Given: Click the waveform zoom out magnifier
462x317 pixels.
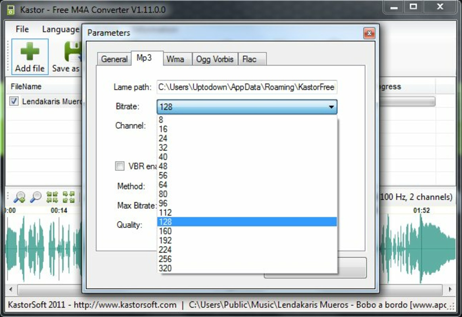Looking at the screenshot, I should [36, 197].
